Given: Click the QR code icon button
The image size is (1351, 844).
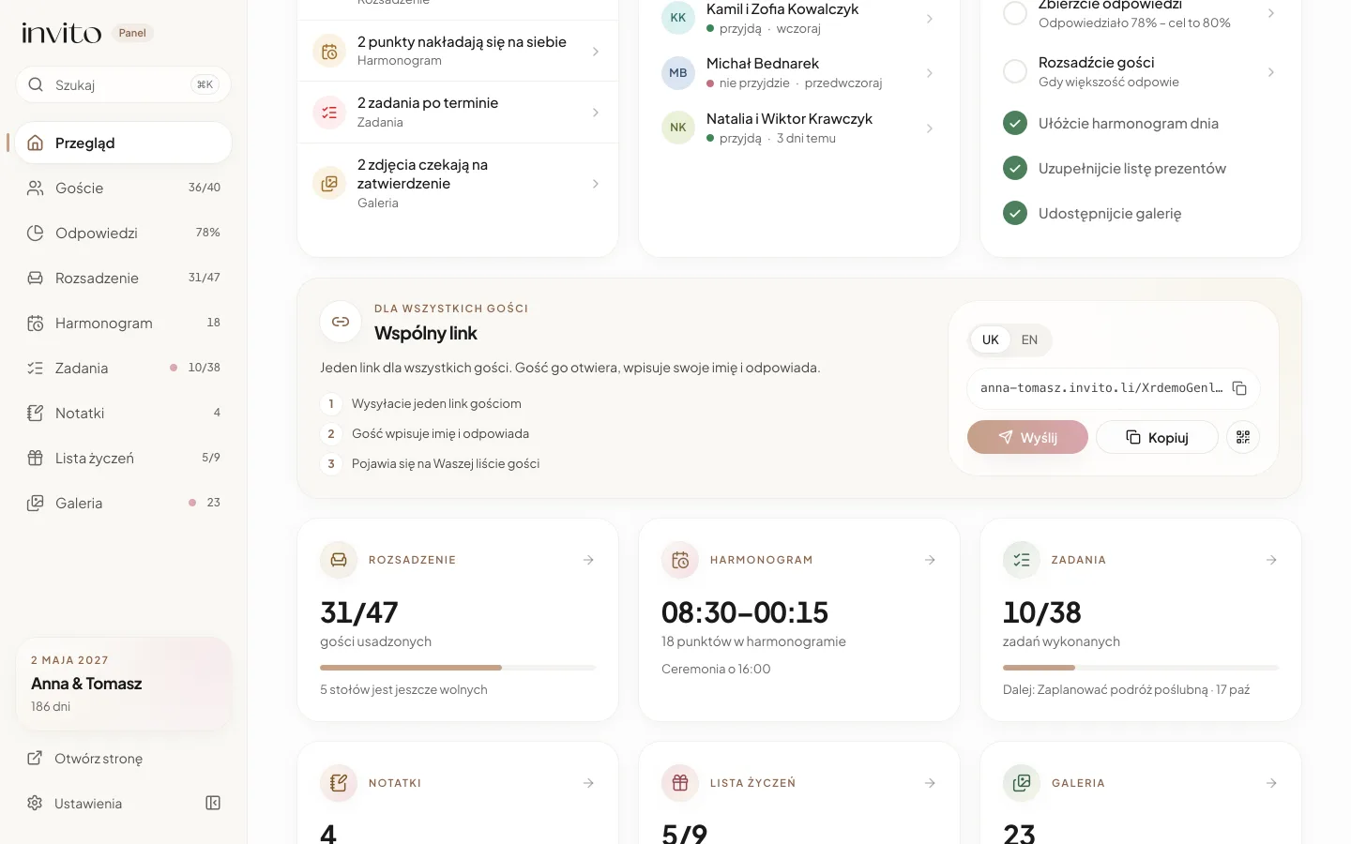Looking at the screenshot, I should (x=1243, y=437).
